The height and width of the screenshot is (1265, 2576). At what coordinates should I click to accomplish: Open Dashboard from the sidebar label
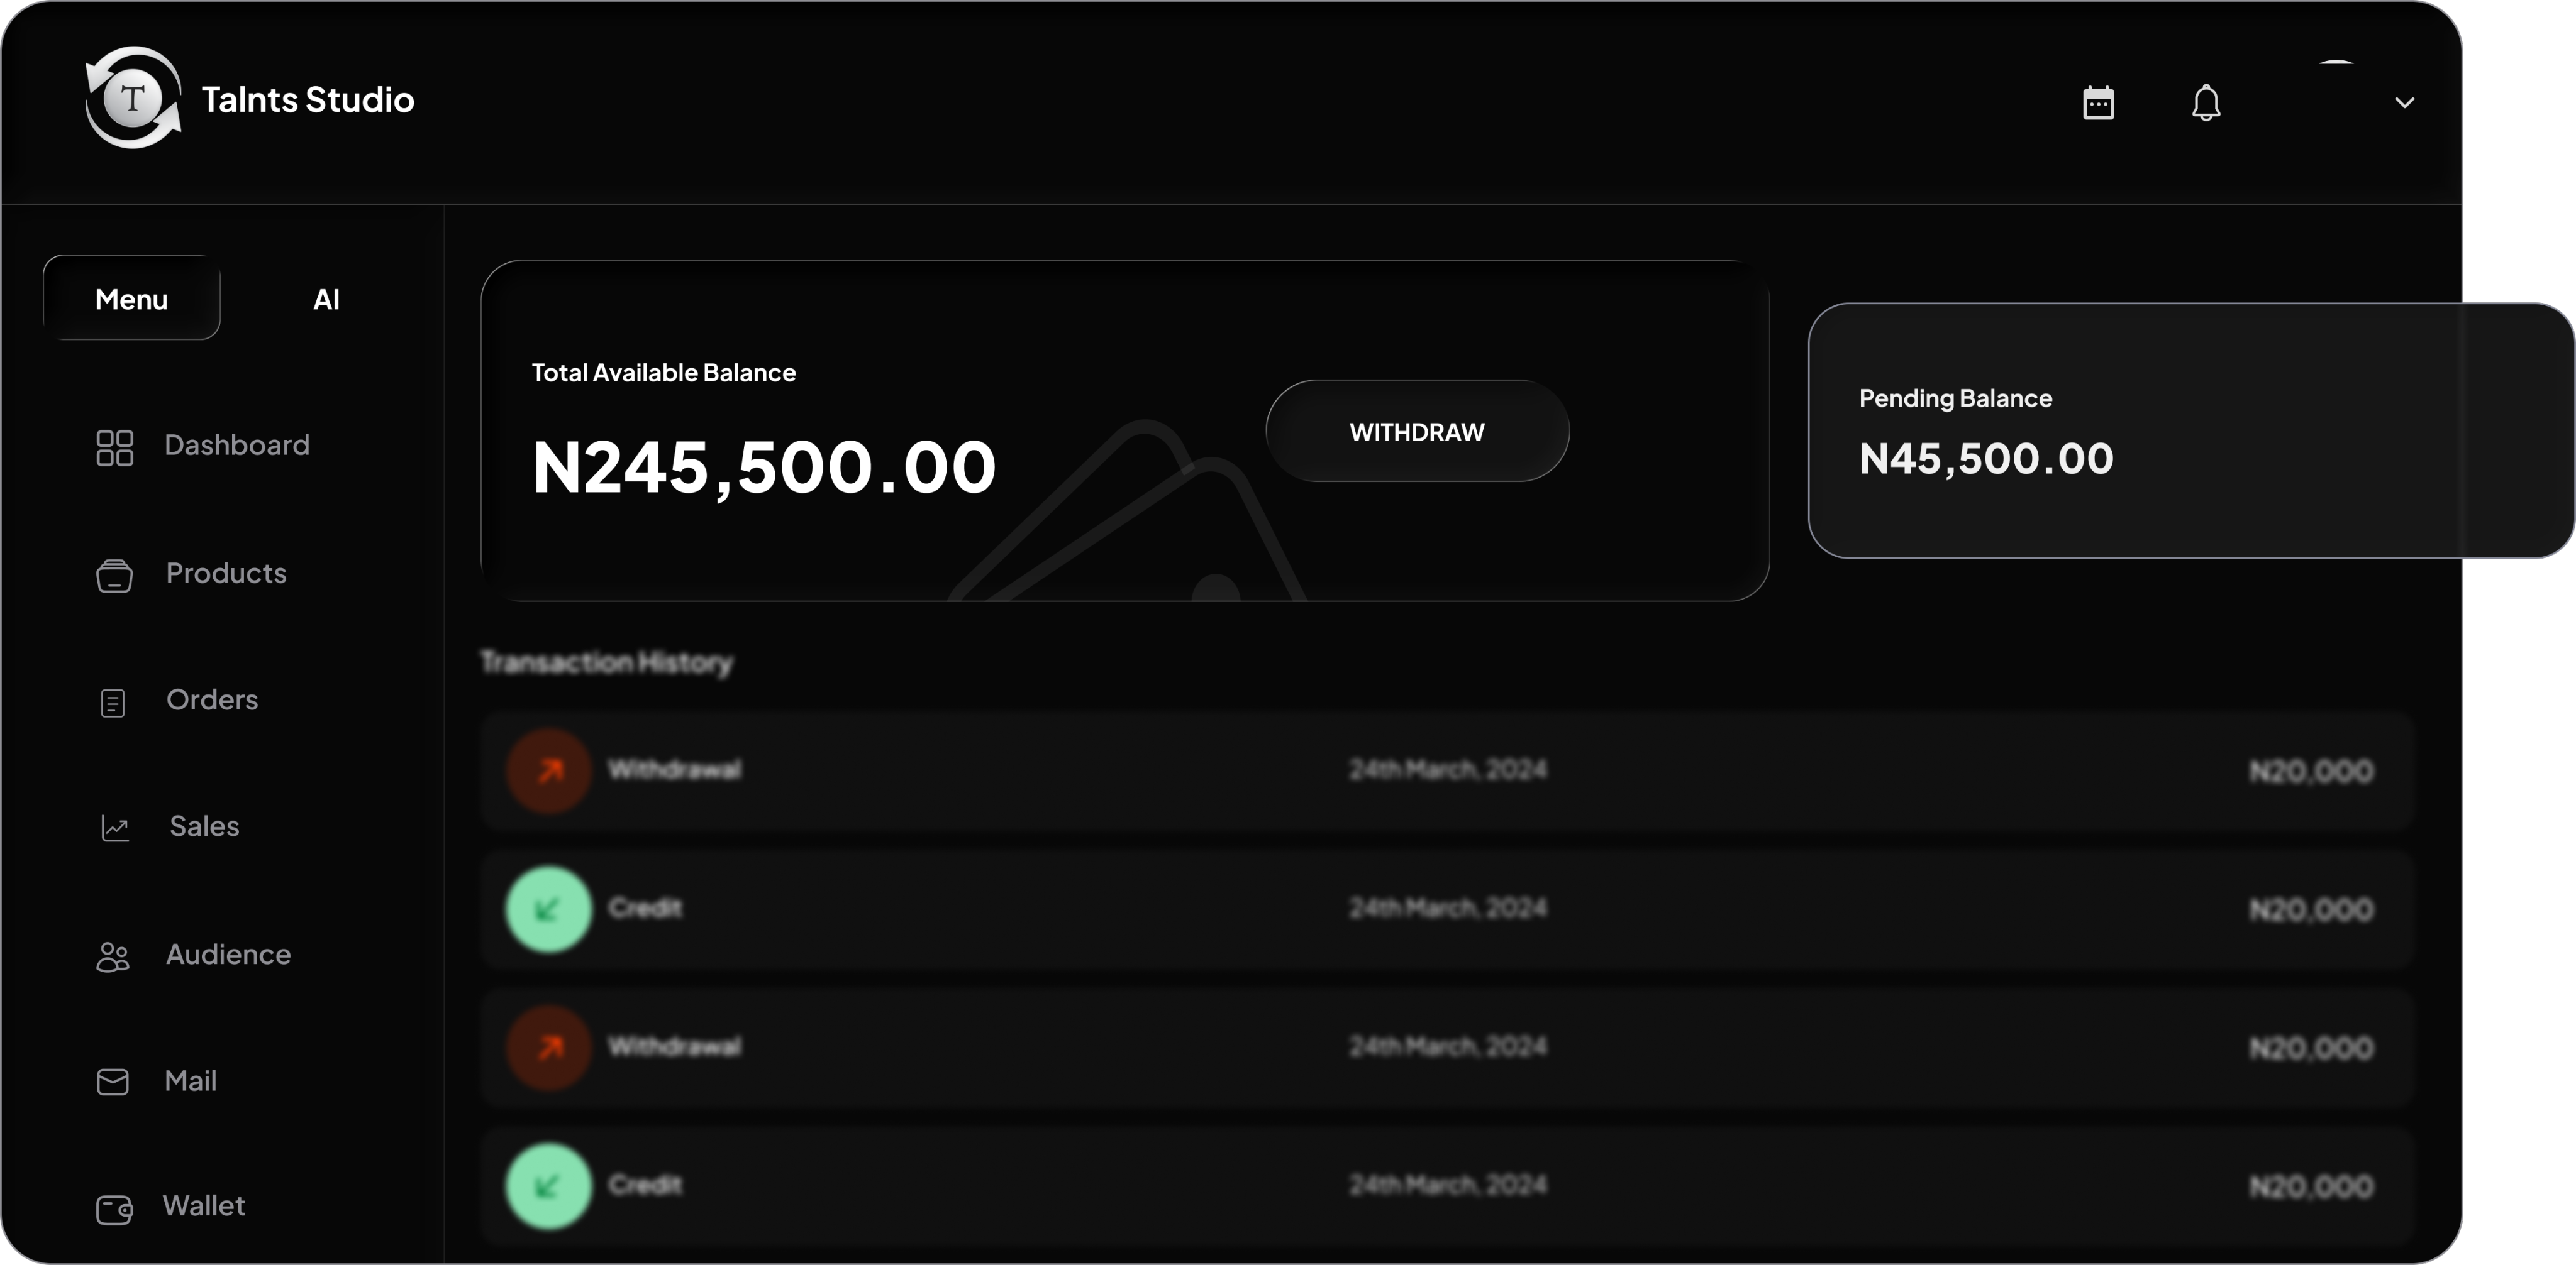click(x=237, y=446)
